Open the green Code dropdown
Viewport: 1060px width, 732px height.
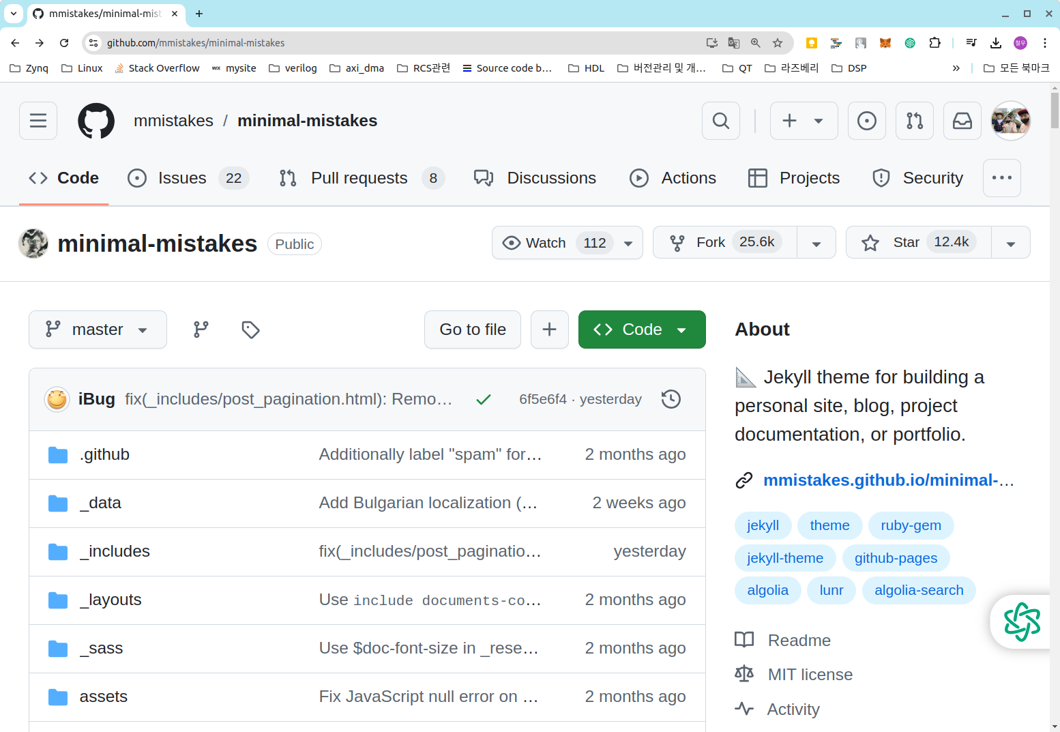pos(641,330)
